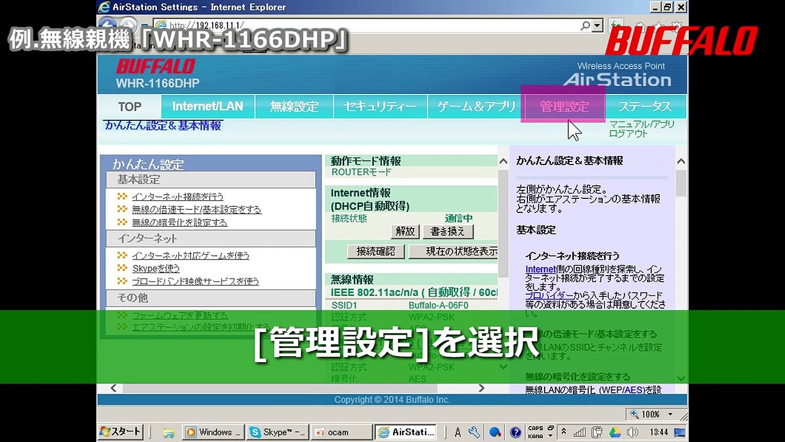
Task: Click the browser Forward button
Action: pyautogui.click(x=128, y=26)
